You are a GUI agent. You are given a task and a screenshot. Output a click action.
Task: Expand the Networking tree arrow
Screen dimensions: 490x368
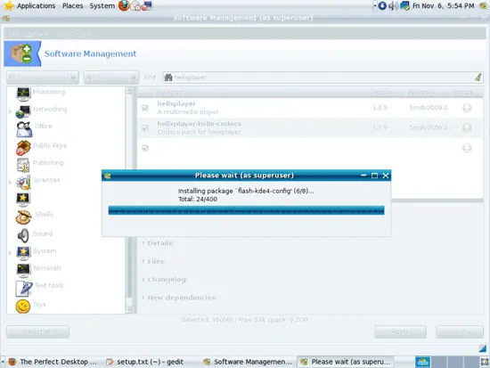pyautogui.click(x=10, y=111)
